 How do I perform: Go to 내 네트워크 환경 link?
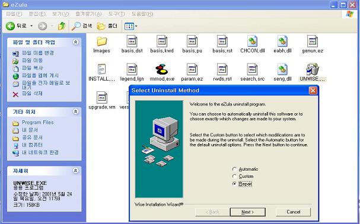[x=40, y=152]
